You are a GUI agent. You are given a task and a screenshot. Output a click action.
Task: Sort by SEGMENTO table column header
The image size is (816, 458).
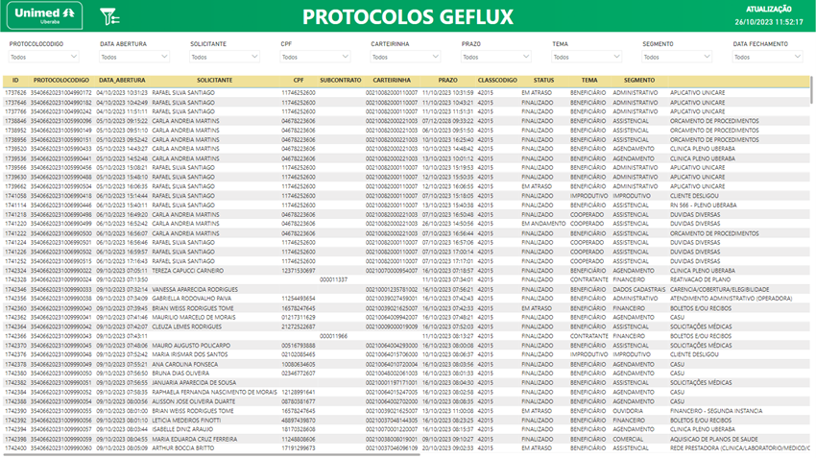coord(639,80)
